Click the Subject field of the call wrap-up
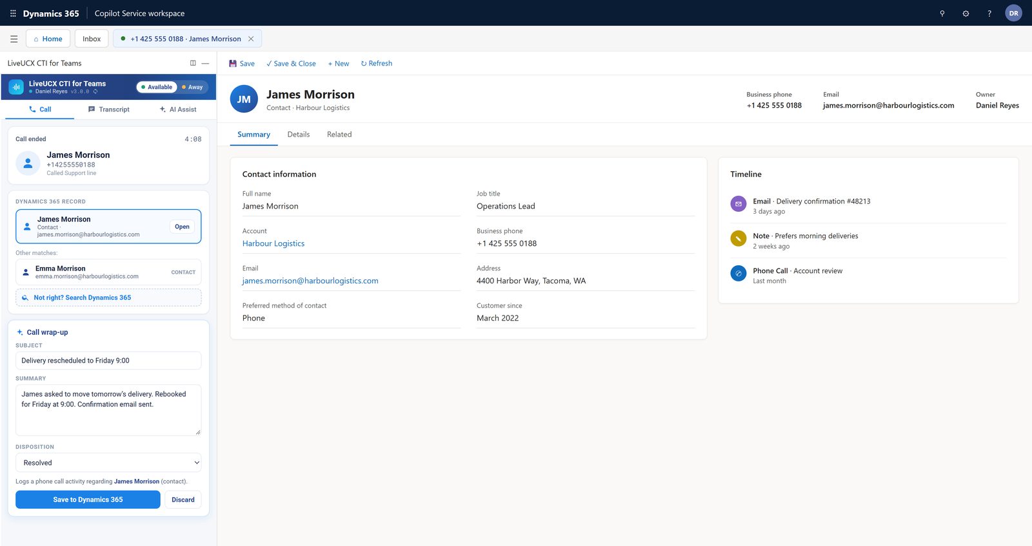Viewport: 1032px width, 546px height. [108, 361]
